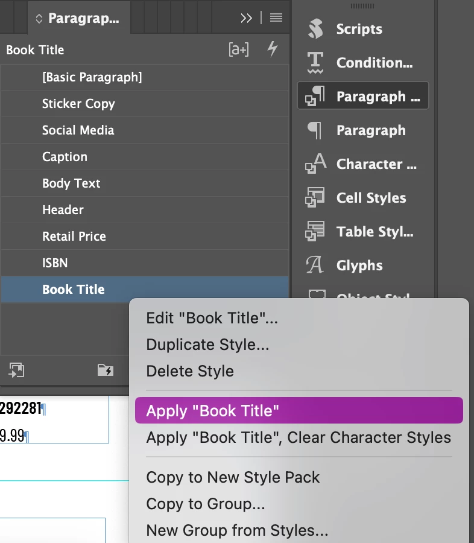Select the Retail Price style
474x543 pixels.
[x=145, y=237]
